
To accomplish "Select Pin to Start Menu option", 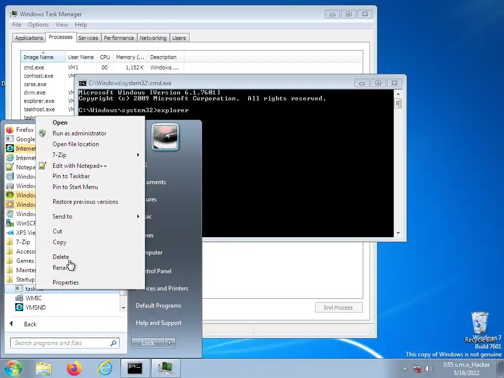I will pyautogui.click(x=75, y=187).
